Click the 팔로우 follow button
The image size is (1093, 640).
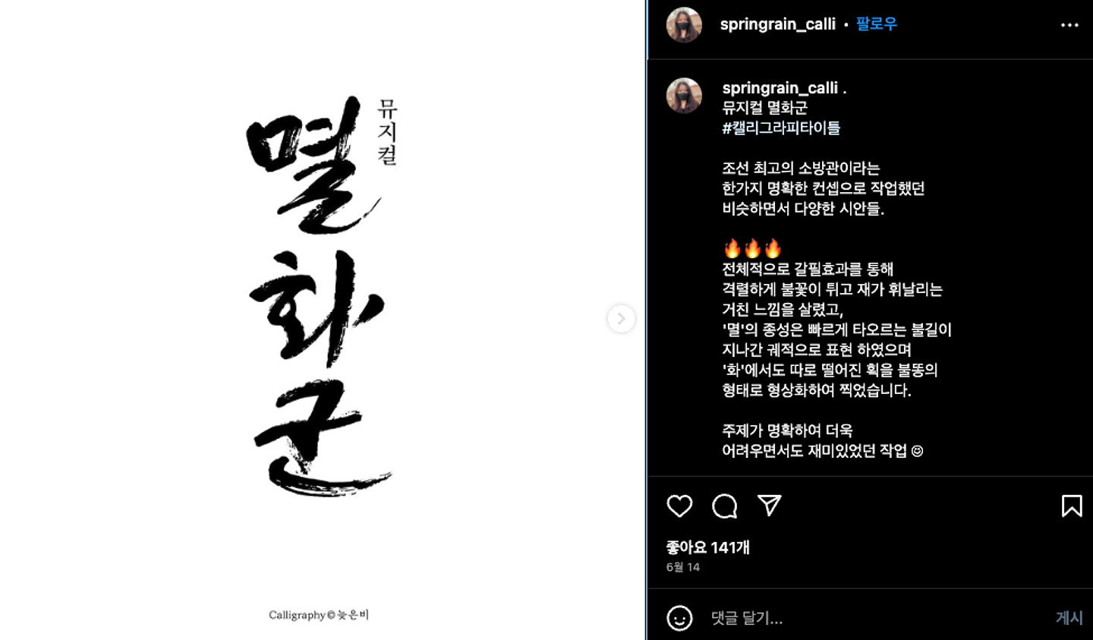click(x=876, y=24)
